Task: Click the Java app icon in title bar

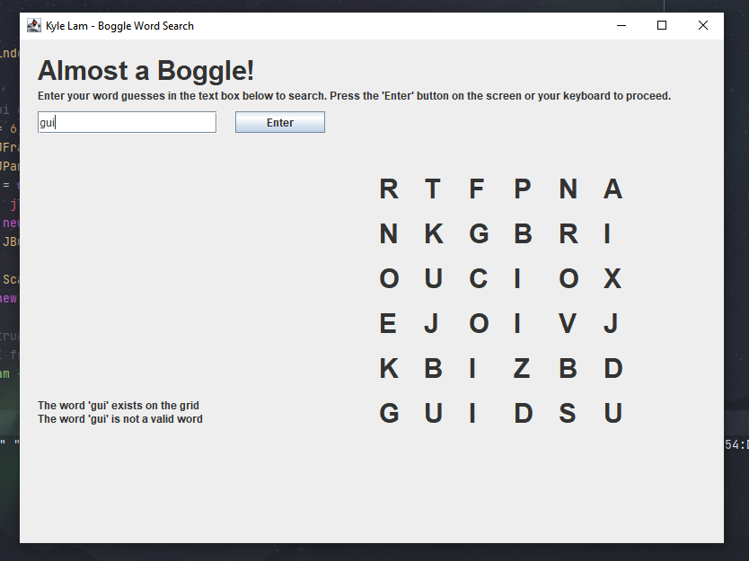Action: coord(34,25)
